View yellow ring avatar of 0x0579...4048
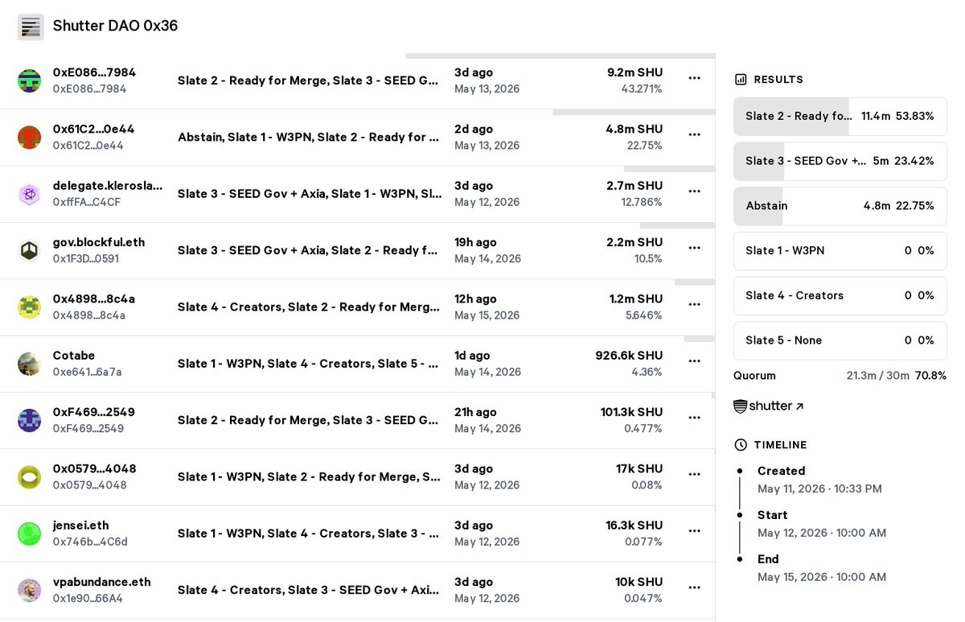This screenshot has width=965, height=622. pos(30,476)
